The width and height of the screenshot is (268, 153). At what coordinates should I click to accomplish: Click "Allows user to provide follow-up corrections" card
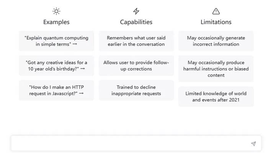(136, 65)
